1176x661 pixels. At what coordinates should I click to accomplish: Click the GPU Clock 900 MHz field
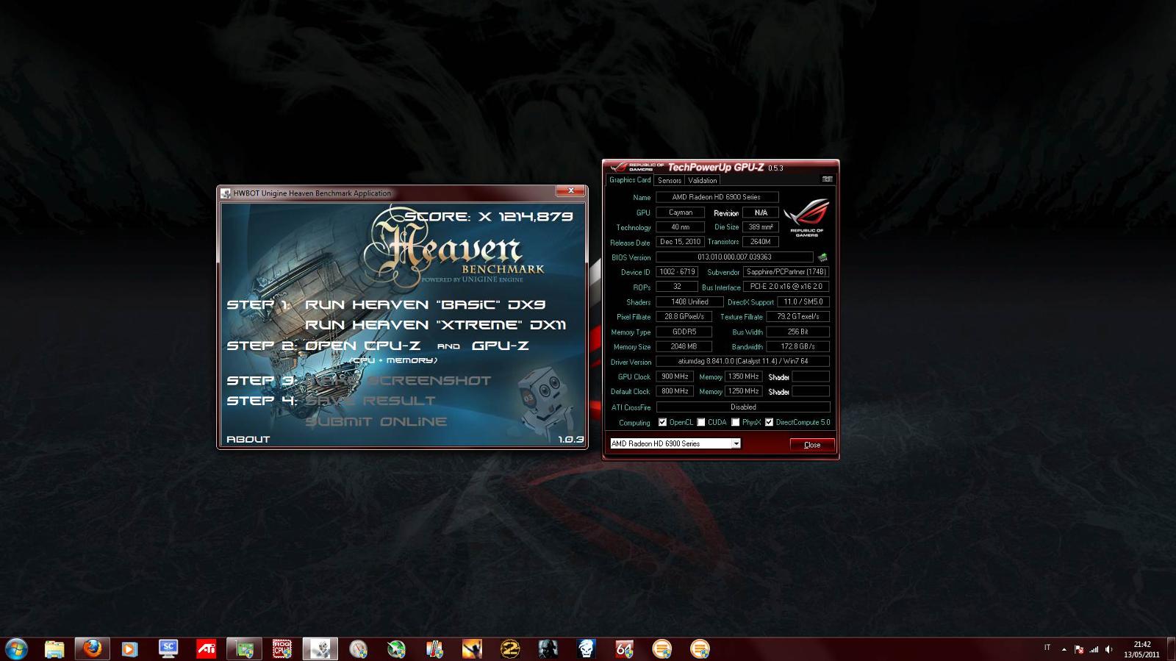tap(675, 376)
